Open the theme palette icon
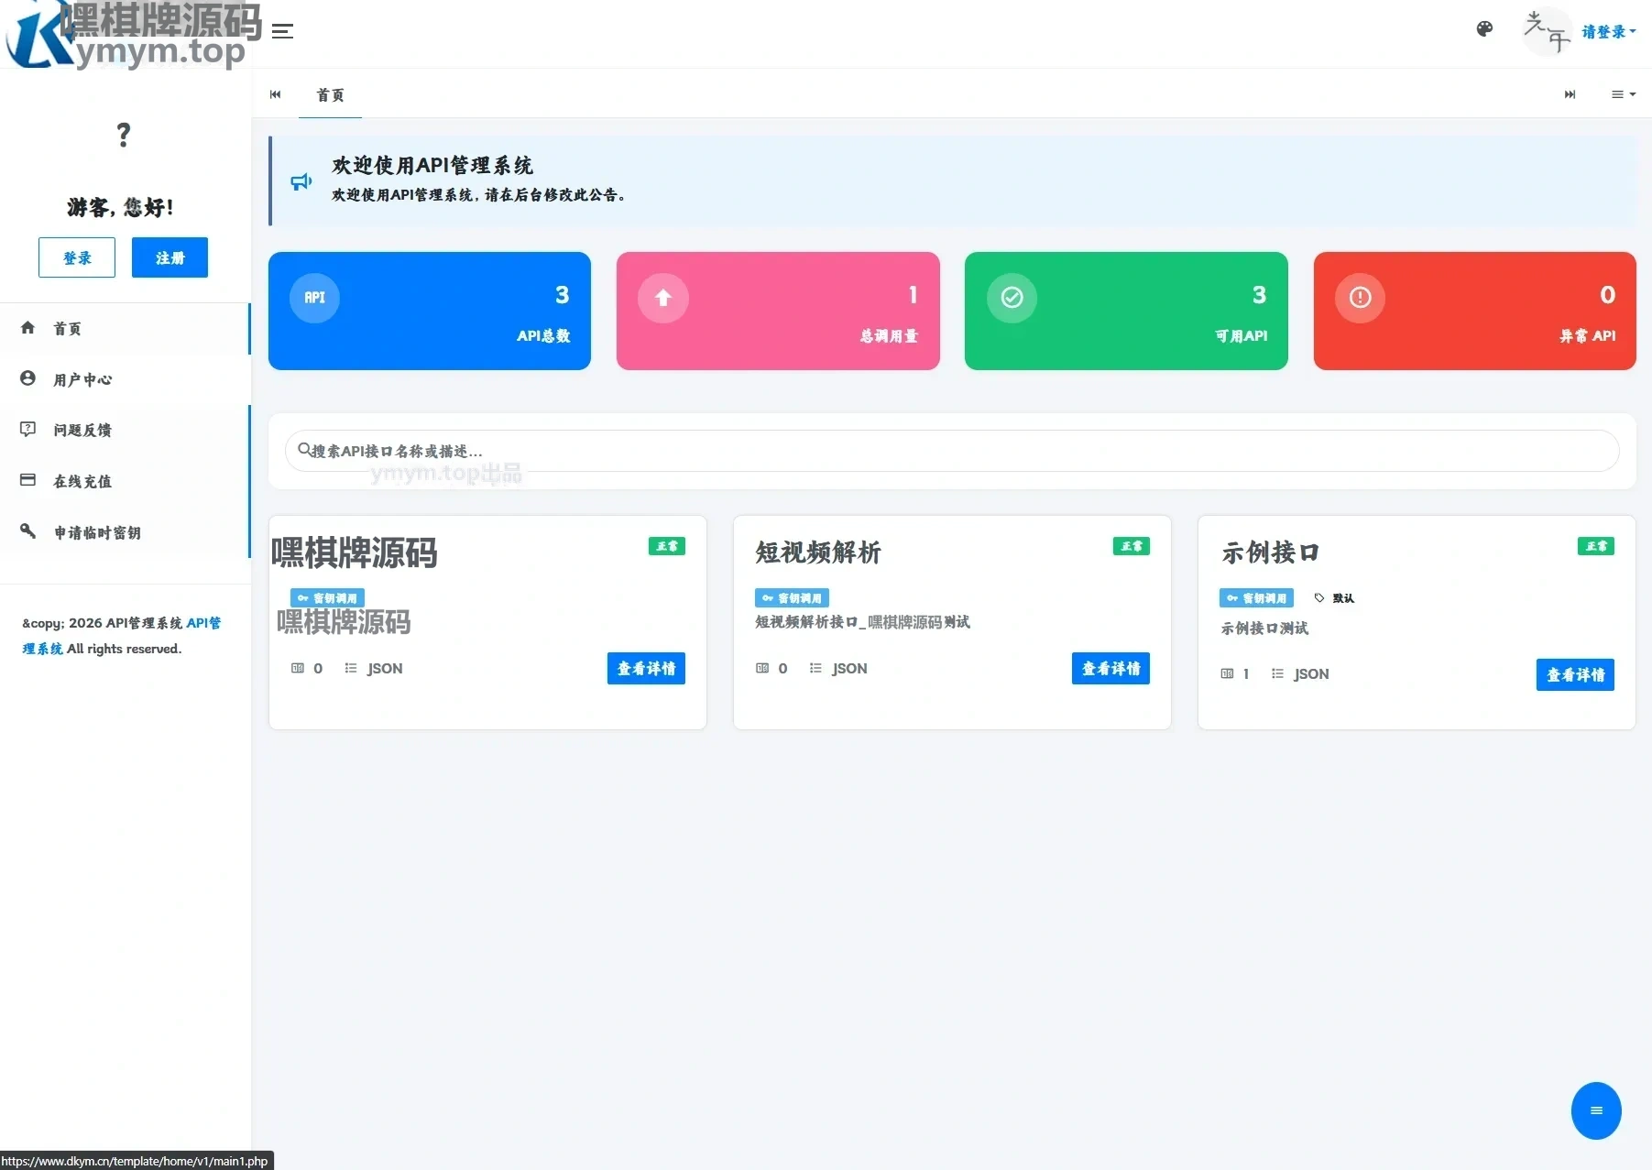 pyautogui.click(x=1484, y=29)
